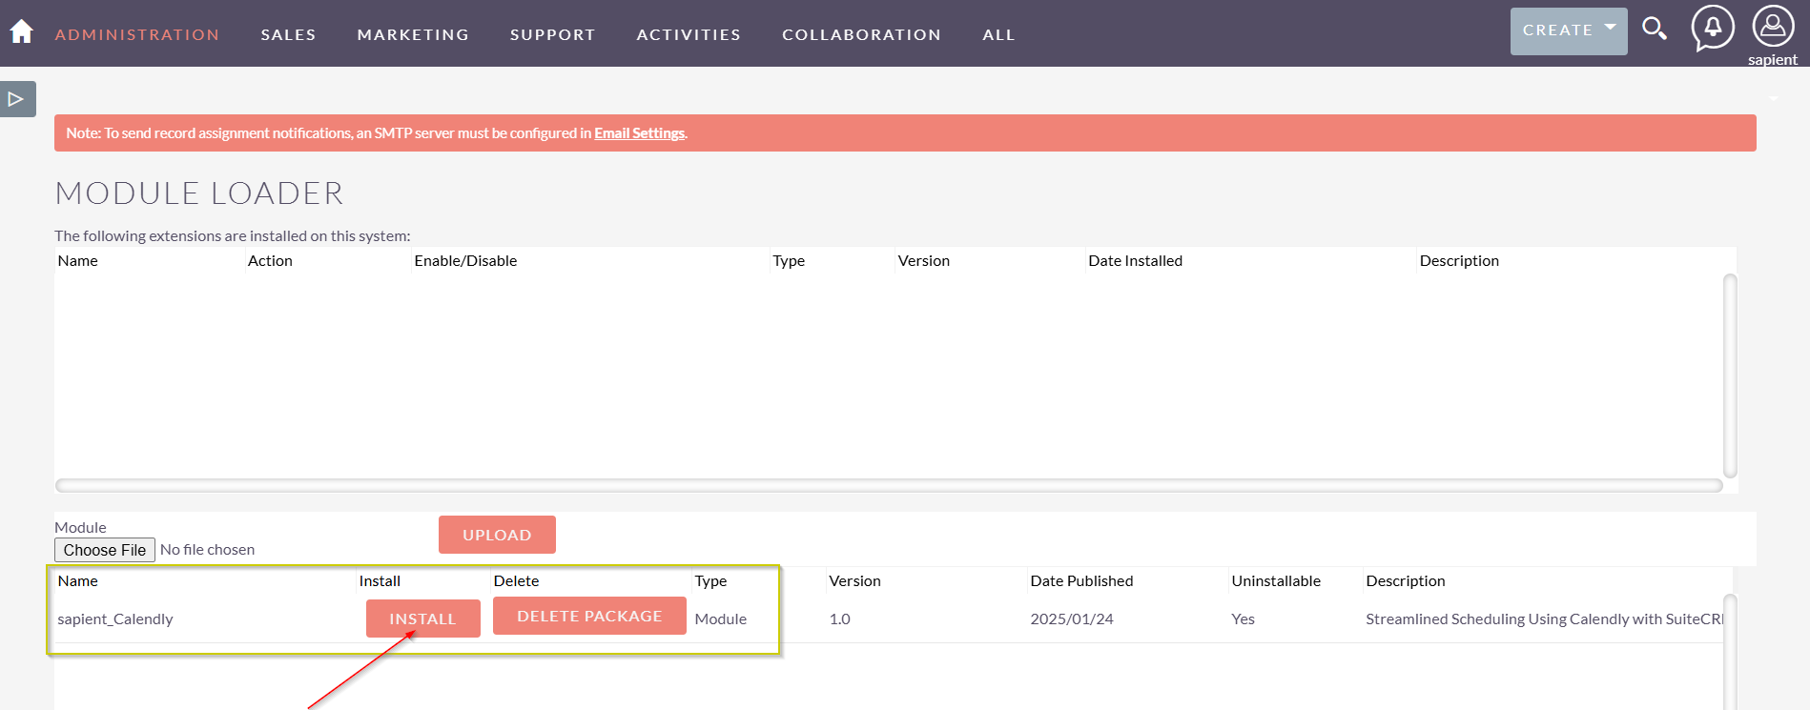Open the sapient user profile icon
This screenshot has height=710, width=1810.
point(1773,27)
